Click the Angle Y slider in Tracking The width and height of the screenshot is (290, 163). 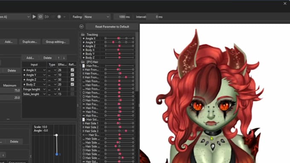pyautogui.click(x=119, y=42)
